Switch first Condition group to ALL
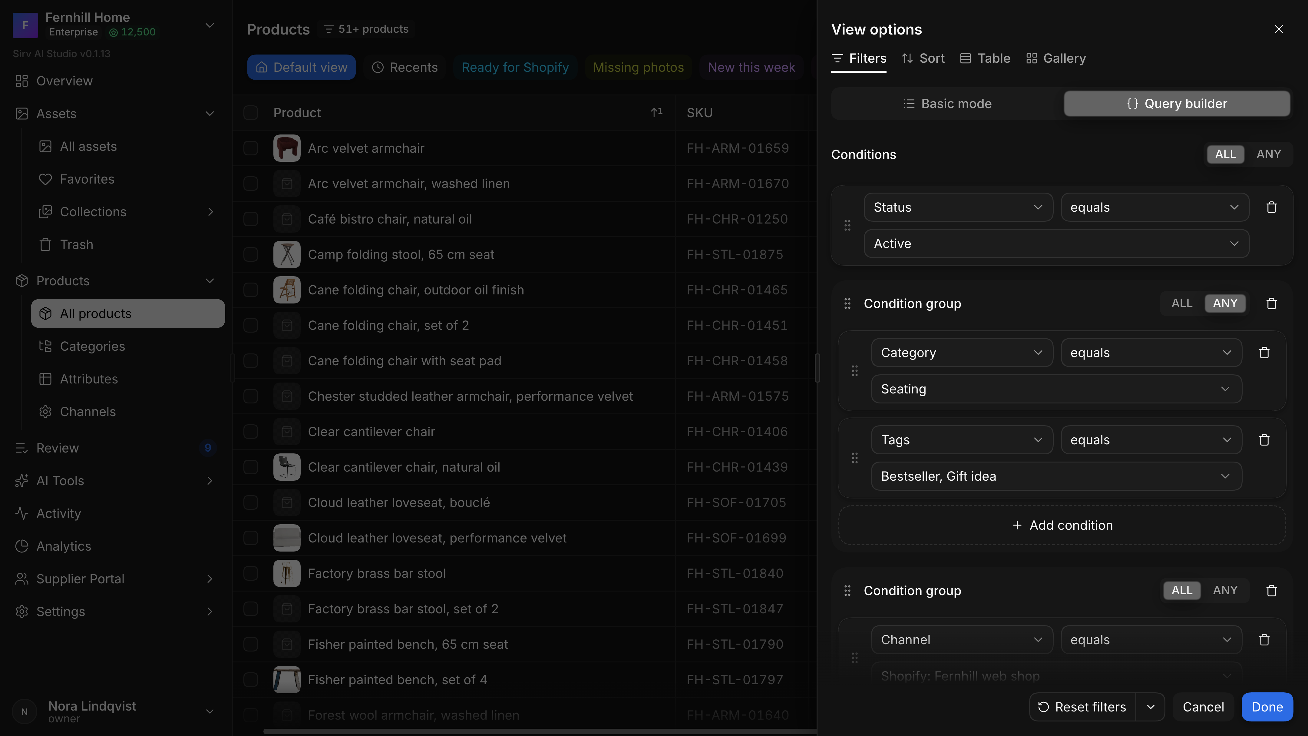 [x=1181, y=304]
